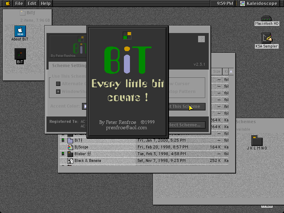
Task: Click the 'By Peter Renfroe' preview label
Action: [63, 56]
